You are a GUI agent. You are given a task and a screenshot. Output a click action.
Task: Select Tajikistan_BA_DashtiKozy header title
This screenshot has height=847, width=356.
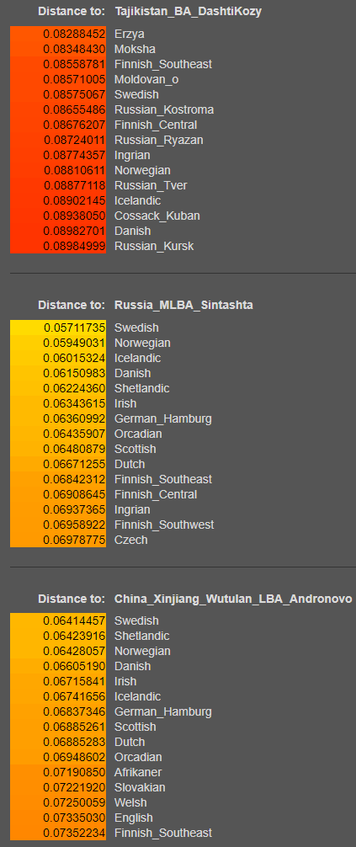point(188,11)
